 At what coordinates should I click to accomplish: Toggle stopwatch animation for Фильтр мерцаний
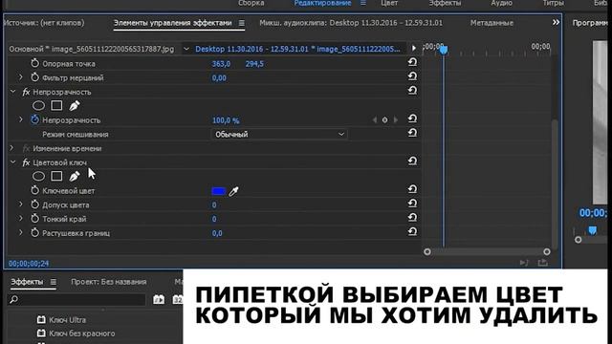[34, 77]
